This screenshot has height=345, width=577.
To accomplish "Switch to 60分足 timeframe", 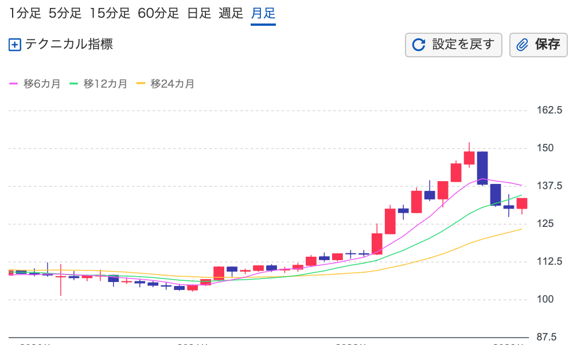I will pos(158,13).
